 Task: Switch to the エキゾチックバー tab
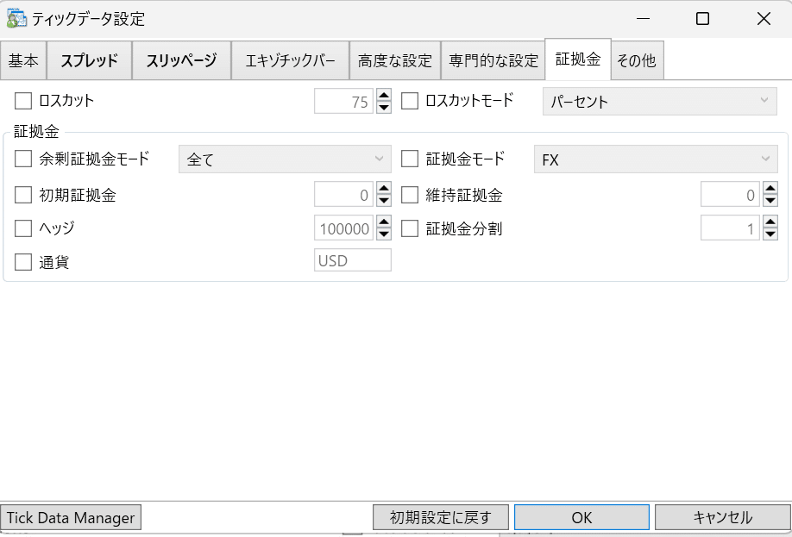point(292,60)
